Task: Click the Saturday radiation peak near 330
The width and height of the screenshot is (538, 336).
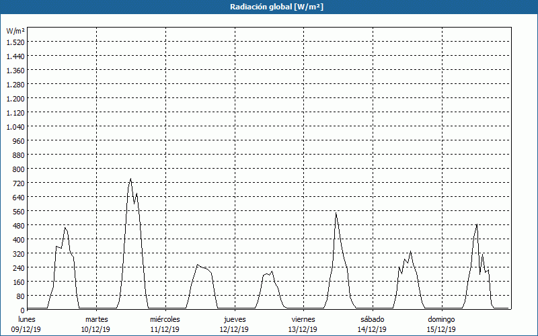Action: coord(410,251)
